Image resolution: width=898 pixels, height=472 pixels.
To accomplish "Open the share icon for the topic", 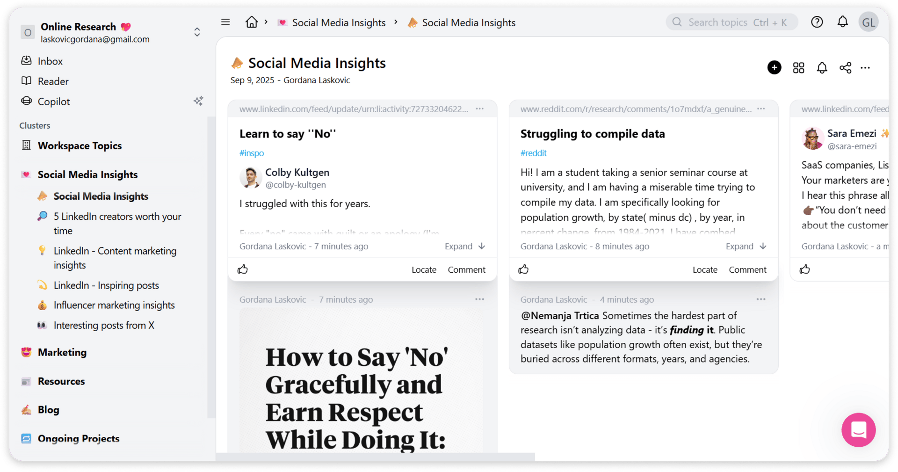I will 845,68.
